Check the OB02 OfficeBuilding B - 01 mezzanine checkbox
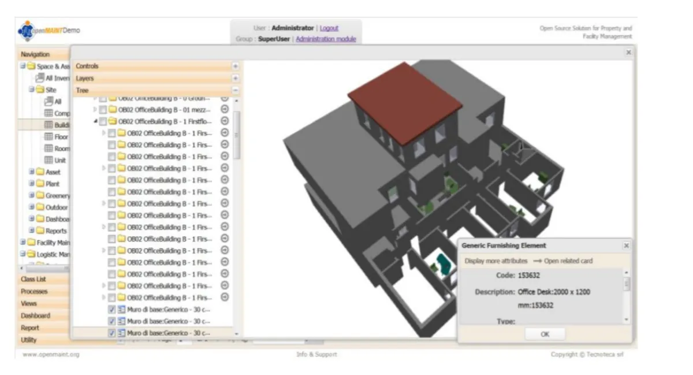 click(103, 110)
